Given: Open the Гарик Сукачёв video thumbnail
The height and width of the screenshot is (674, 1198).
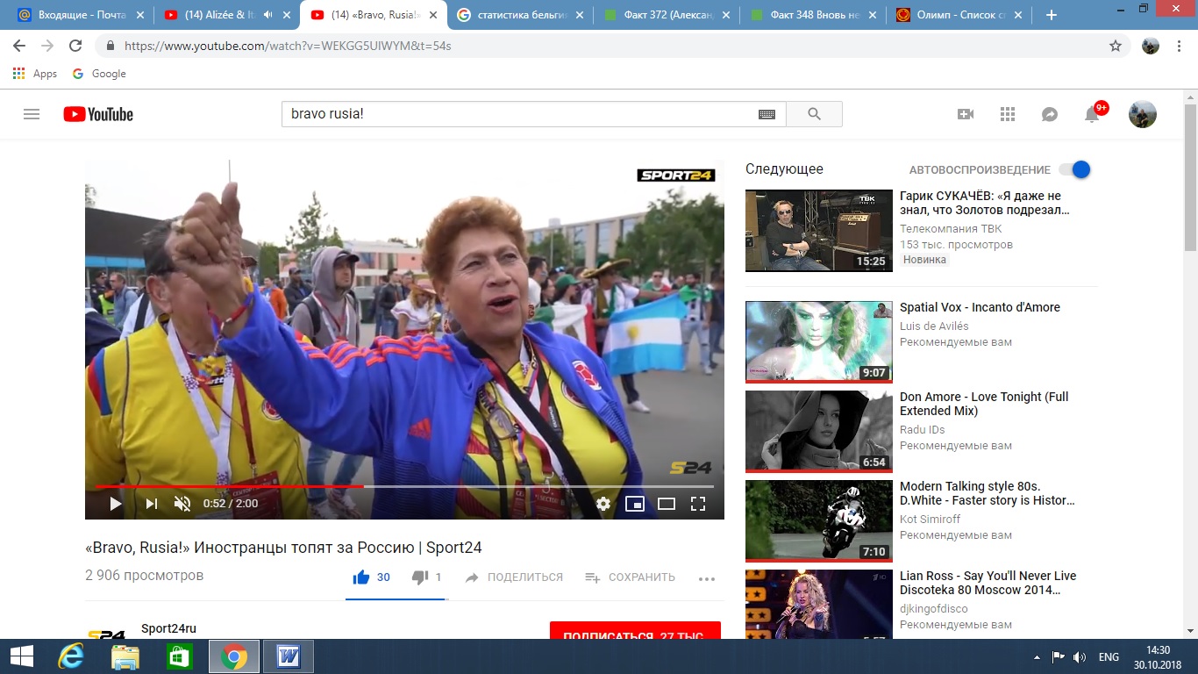Looking at the screenshot, I should pyautogui.click(x=819, y=231).
